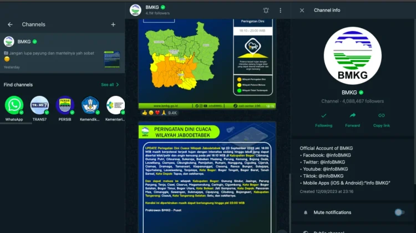Image resolution: width=416 pixels, height=233 pixels.
Task: Close the Channel info panel
Action: click(x=302, y=11)
